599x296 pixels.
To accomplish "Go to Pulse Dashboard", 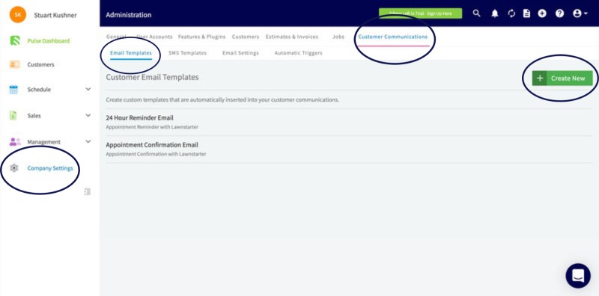I will click(x=49, y=41).
